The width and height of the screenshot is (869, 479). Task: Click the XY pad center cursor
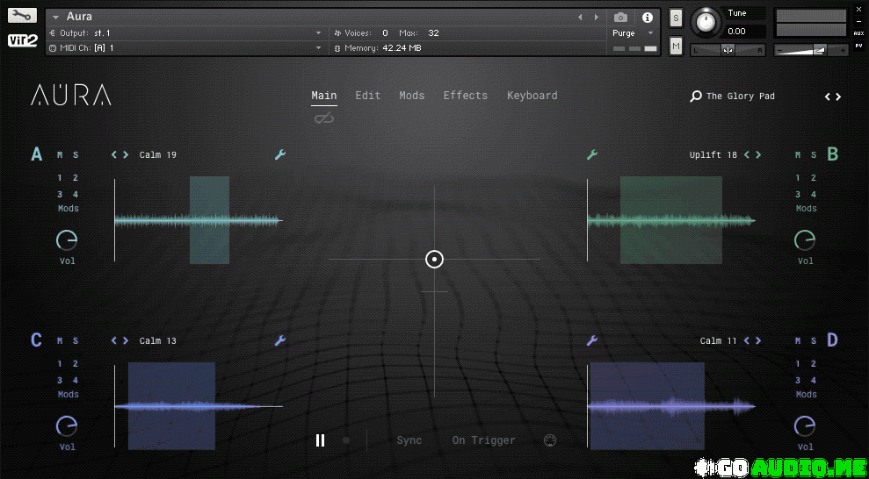tap(434, 259)
